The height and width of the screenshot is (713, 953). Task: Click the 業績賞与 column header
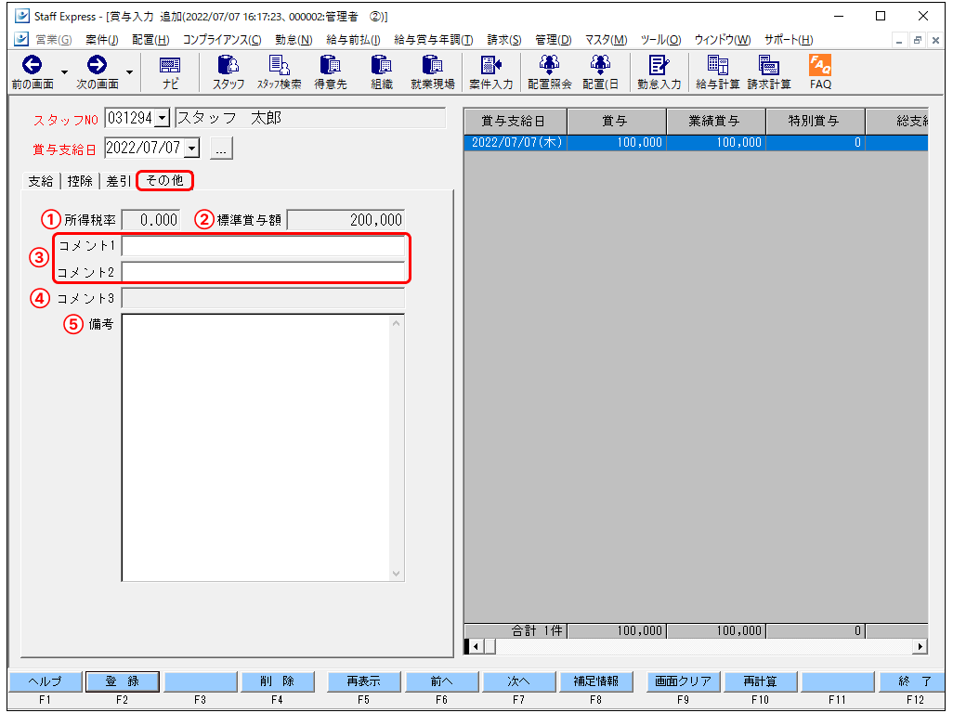coord(716,122)
